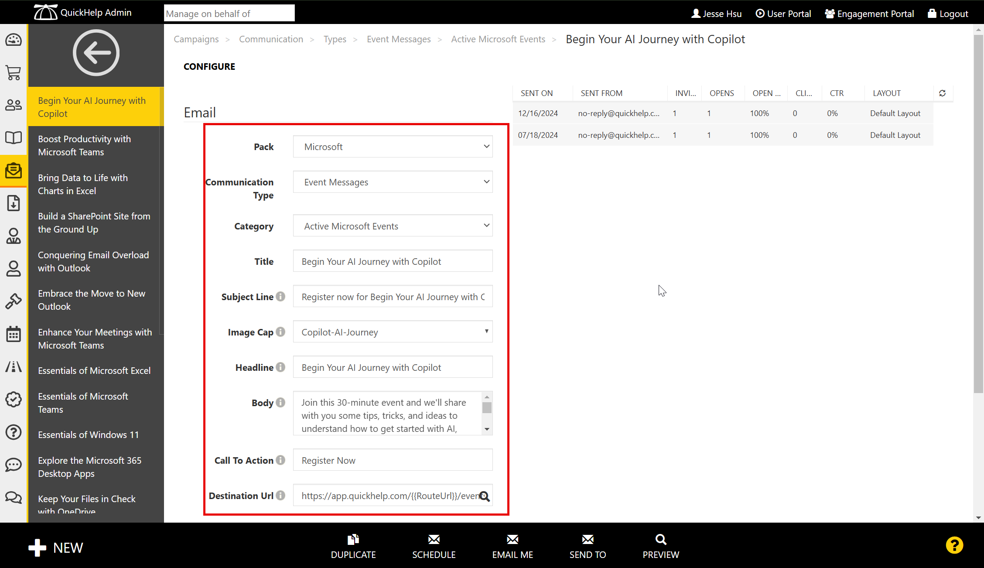
Task: Click the Subject Line info icon
Action: click(281, 297)
